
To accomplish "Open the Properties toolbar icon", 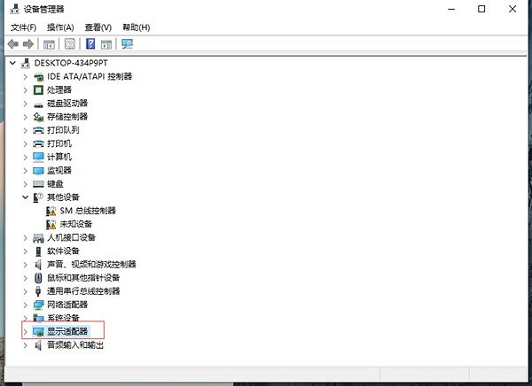I will 70,43.
